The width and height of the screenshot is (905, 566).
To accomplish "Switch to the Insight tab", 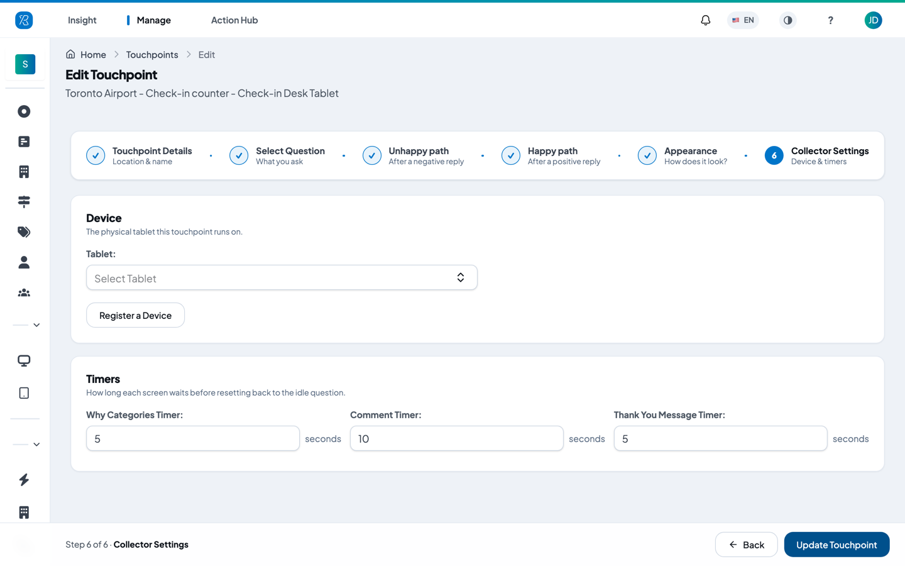I will pos(82,20).
